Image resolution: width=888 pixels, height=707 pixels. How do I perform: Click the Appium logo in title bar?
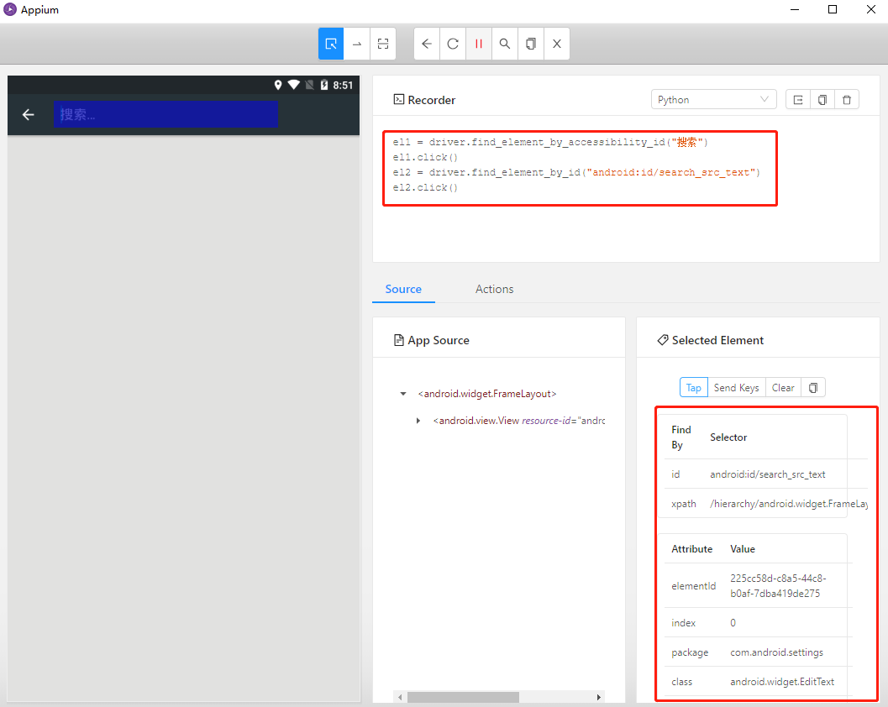click(10, 9)
